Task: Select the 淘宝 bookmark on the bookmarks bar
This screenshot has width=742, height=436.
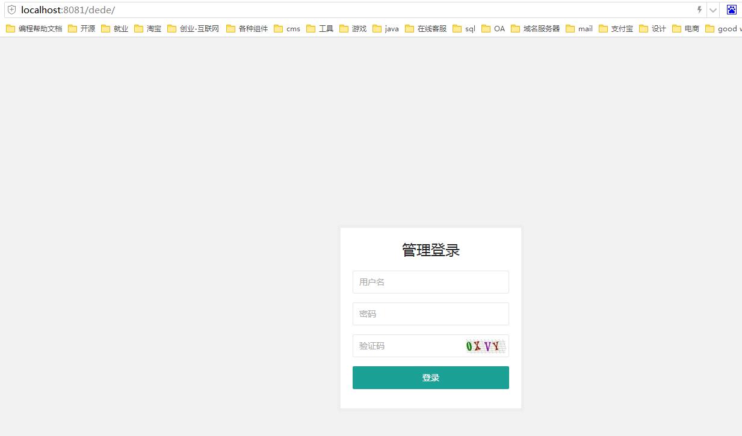Action: tap(149, 28)
